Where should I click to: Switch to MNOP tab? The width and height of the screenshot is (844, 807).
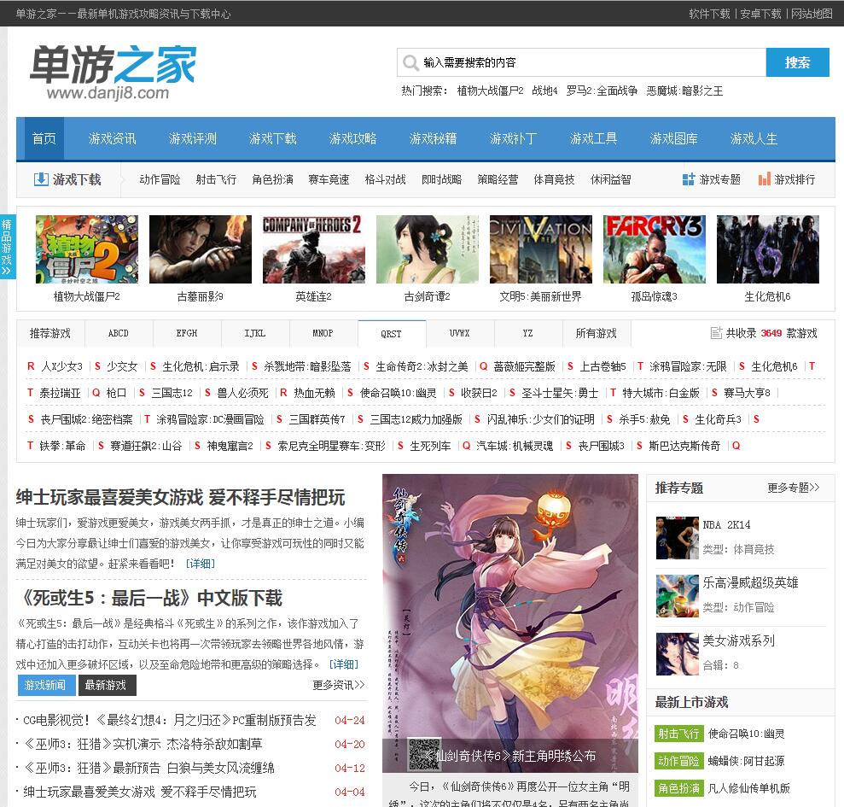coord(323,333)
